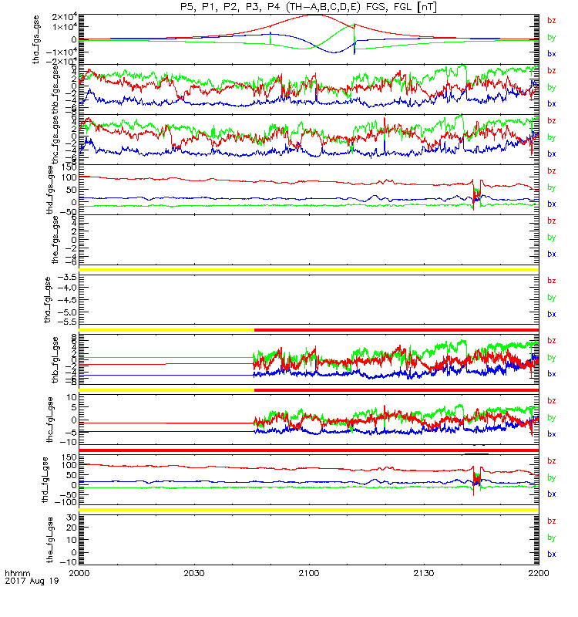Click the bz legend of thd_fgs_gse panel
Screen dimensions: 578x617
click(x=552, y=170)
